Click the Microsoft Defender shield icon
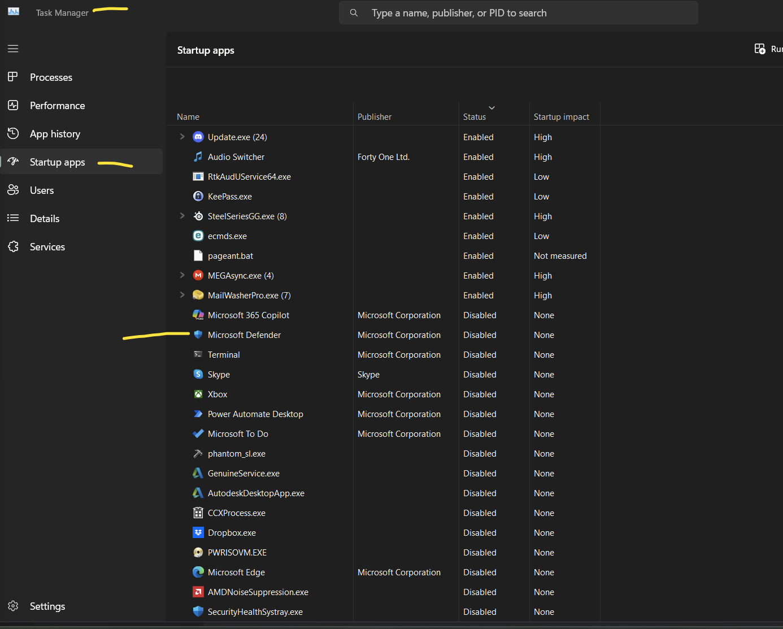The width and height of the screenshot is (783, 629). tap(198, 335)
